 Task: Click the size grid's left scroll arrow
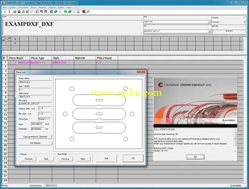click(x=3, y=52)
